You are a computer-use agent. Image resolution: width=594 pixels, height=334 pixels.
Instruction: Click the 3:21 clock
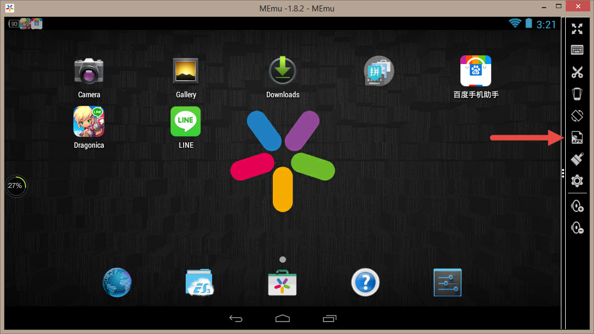[546, 24]
